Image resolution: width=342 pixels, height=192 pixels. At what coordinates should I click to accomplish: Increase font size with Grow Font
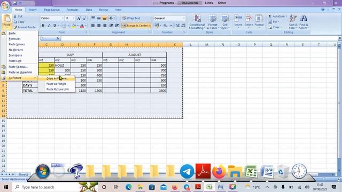pos(79,18)
